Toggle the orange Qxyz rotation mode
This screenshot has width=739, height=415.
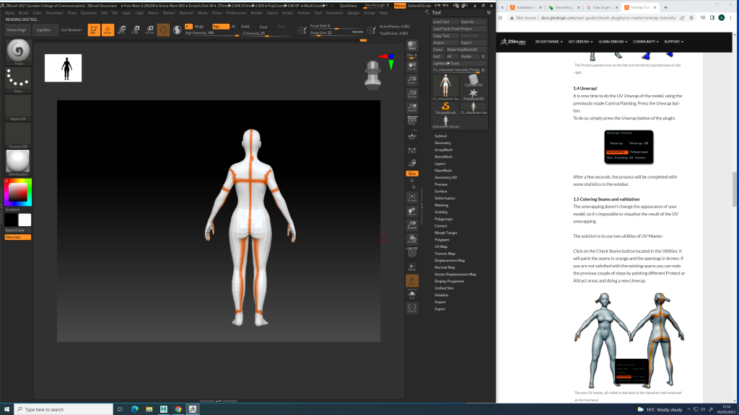pyautogui.click(x=412, y=174)
